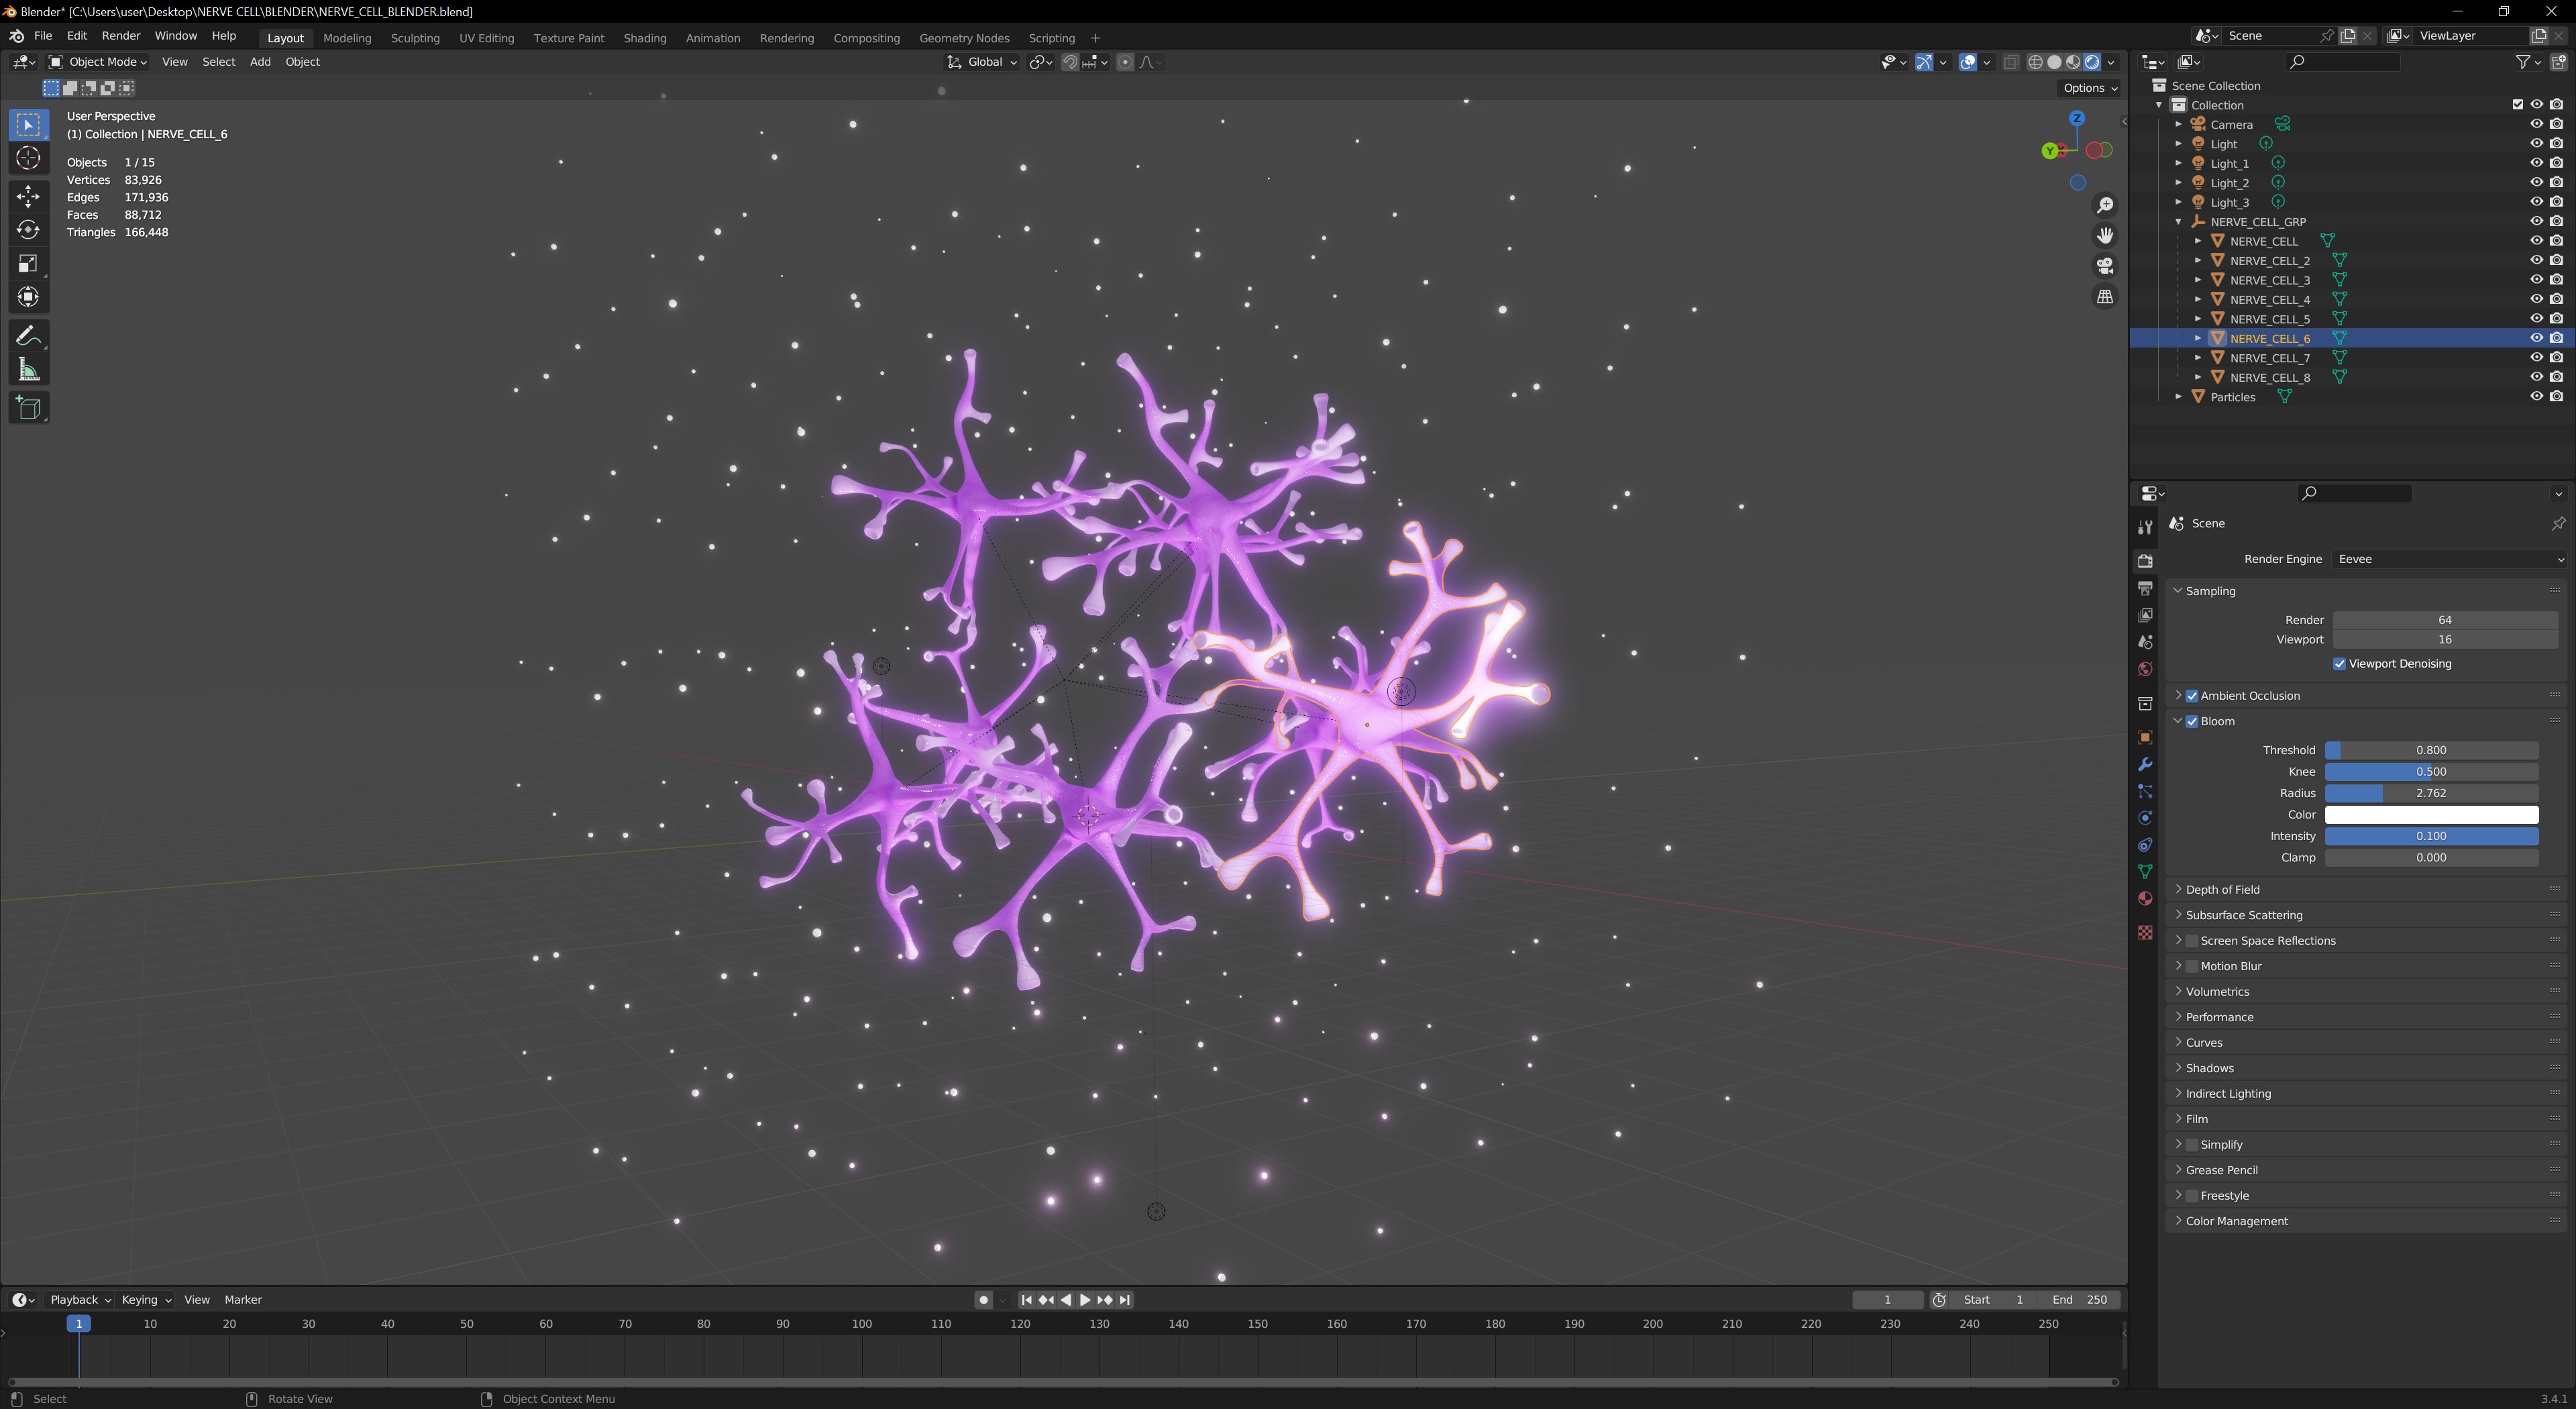The image size is (2576, 1409).
Task: Activate the Annotate pencil tool
Action: click(28, 336)
